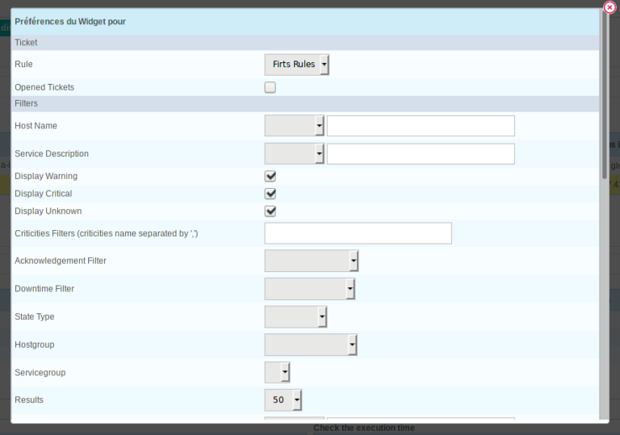
Task: Open the State Type dropdown
Action: pyautogui.click(x=295, y=316)
